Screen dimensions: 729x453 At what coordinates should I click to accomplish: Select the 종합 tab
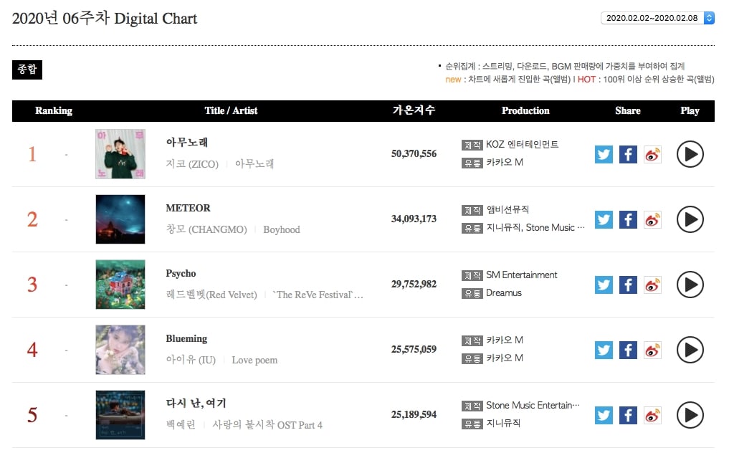coord(27,70)
